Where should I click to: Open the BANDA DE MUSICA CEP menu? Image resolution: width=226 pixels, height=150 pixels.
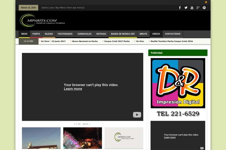coord(123,34)
